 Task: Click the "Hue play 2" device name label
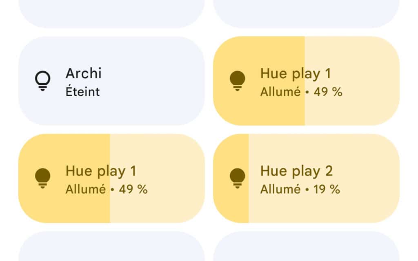coord(296,171)
